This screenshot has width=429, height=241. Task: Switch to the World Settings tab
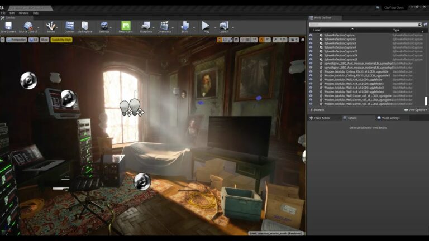(390, 118)
